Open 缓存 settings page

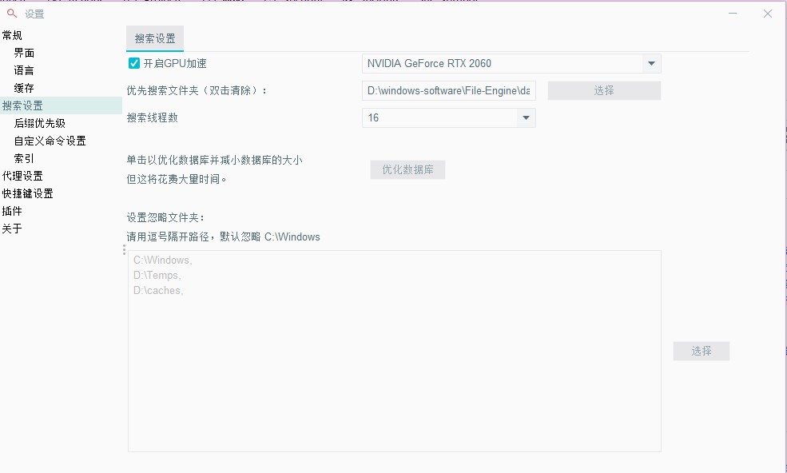24,88
